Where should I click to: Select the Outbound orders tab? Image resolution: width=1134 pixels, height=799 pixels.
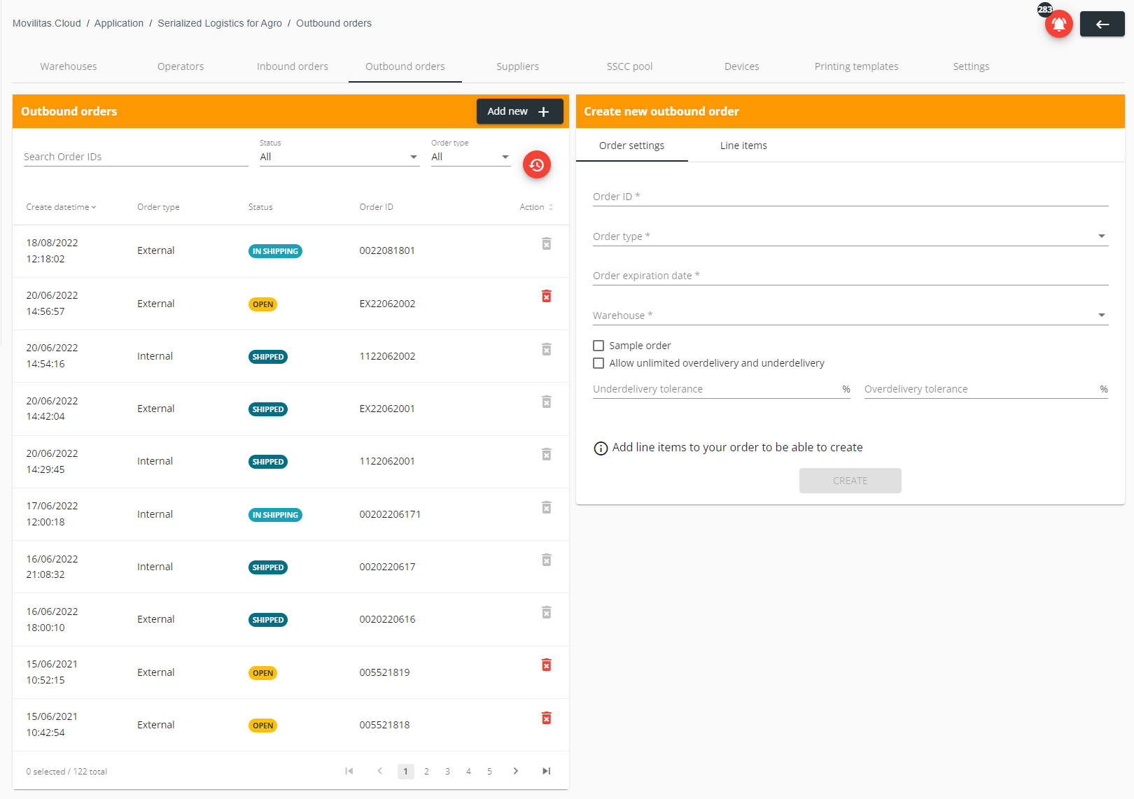[405, 66]
